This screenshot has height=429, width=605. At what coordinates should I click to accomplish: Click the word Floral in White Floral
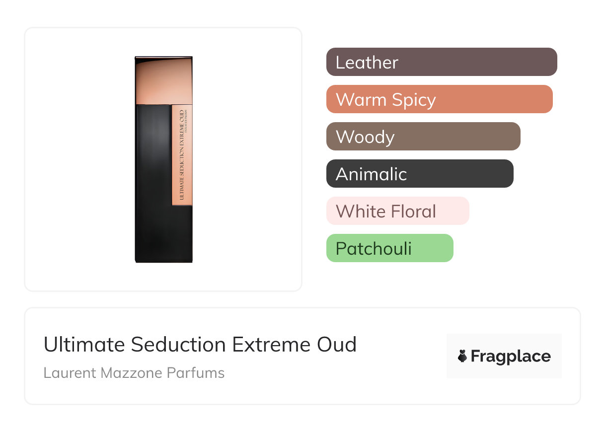[x=412, y=212]
